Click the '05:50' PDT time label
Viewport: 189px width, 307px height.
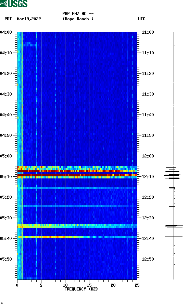(x=6, y=259)
